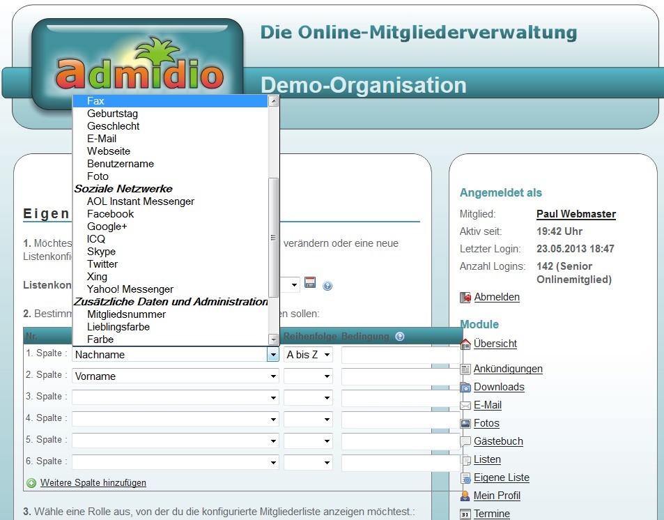The width and height of the screenshot is (664, 520).
Task: Open the Vorname column dropdown for Spalte 2
Action: 175,376
